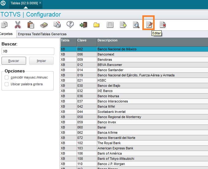The width and height of the screenshot is (208, 169).
Task: Click clave cell 060
Action: [x=87, y=127]
